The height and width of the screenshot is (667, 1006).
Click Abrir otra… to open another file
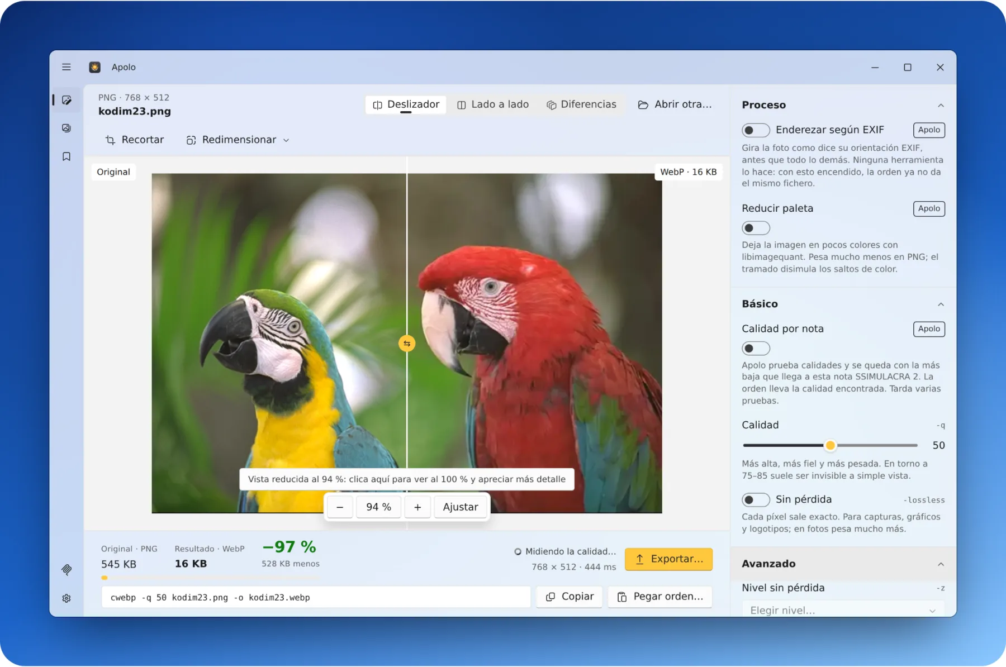pos(675,104)
